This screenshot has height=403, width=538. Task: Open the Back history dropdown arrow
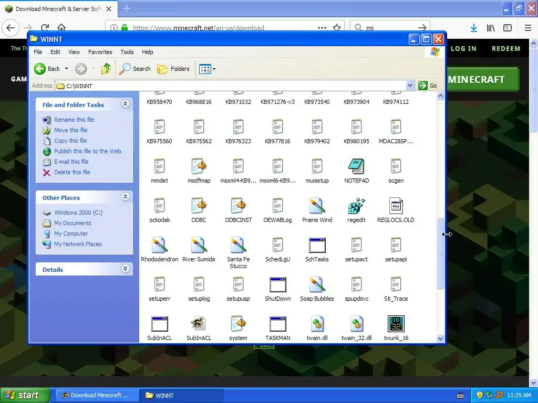click(66, 69)
